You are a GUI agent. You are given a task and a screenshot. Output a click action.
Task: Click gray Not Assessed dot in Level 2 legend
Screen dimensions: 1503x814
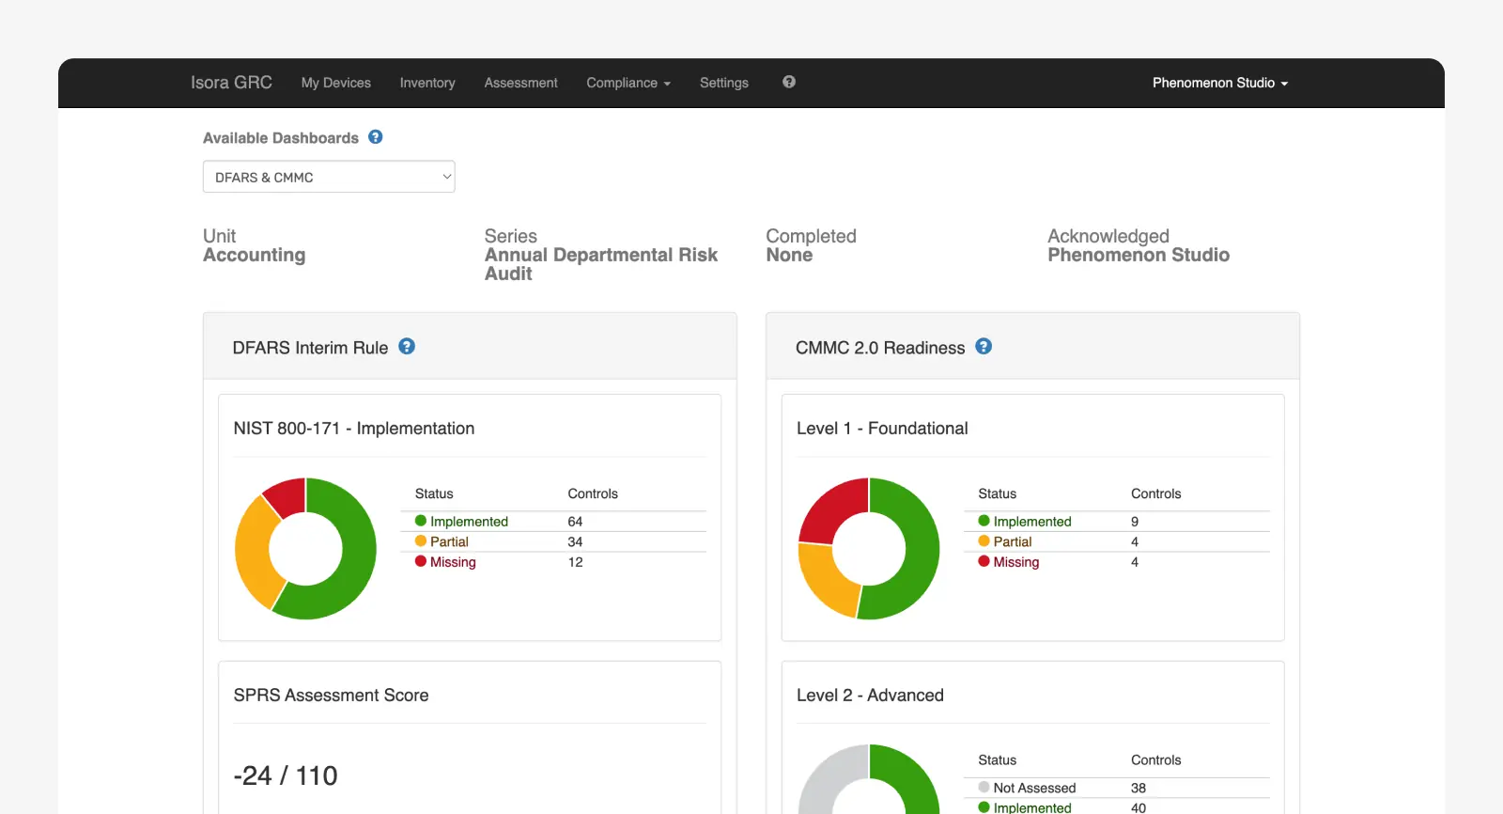click(984, 788)
